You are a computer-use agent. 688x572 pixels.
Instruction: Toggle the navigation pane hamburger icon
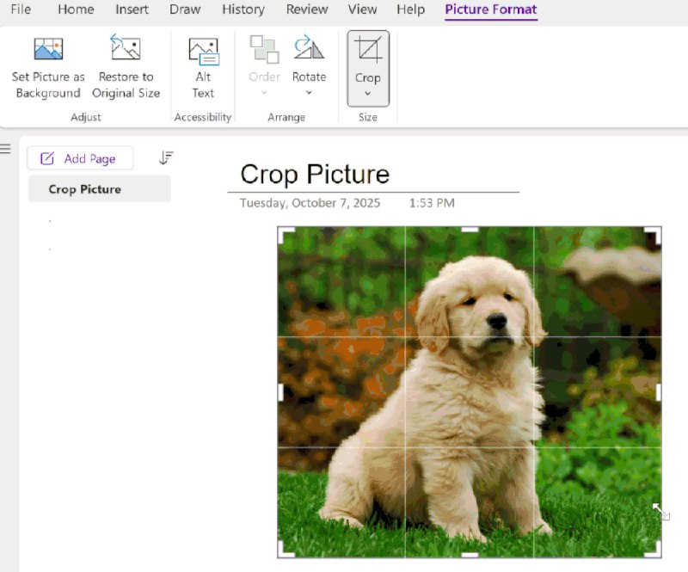(x=6, y=149)
